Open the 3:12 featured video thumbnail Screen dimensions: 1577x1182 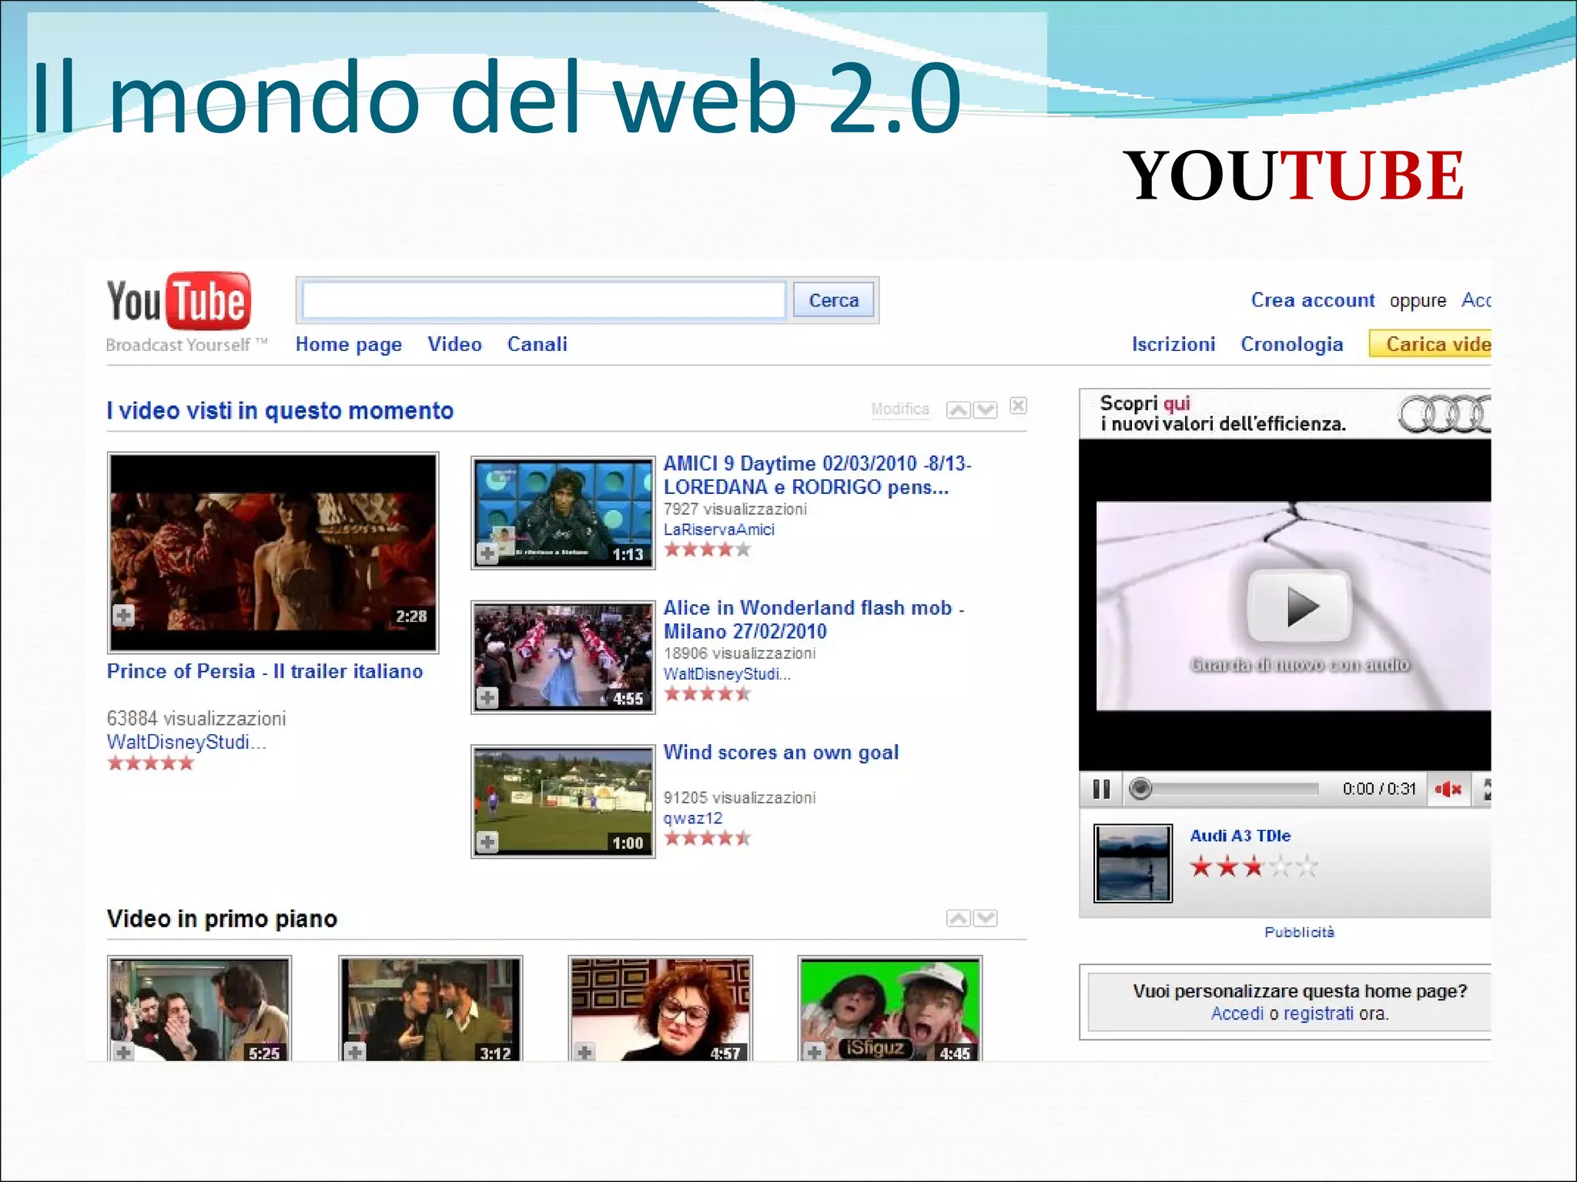(430, 1009)
